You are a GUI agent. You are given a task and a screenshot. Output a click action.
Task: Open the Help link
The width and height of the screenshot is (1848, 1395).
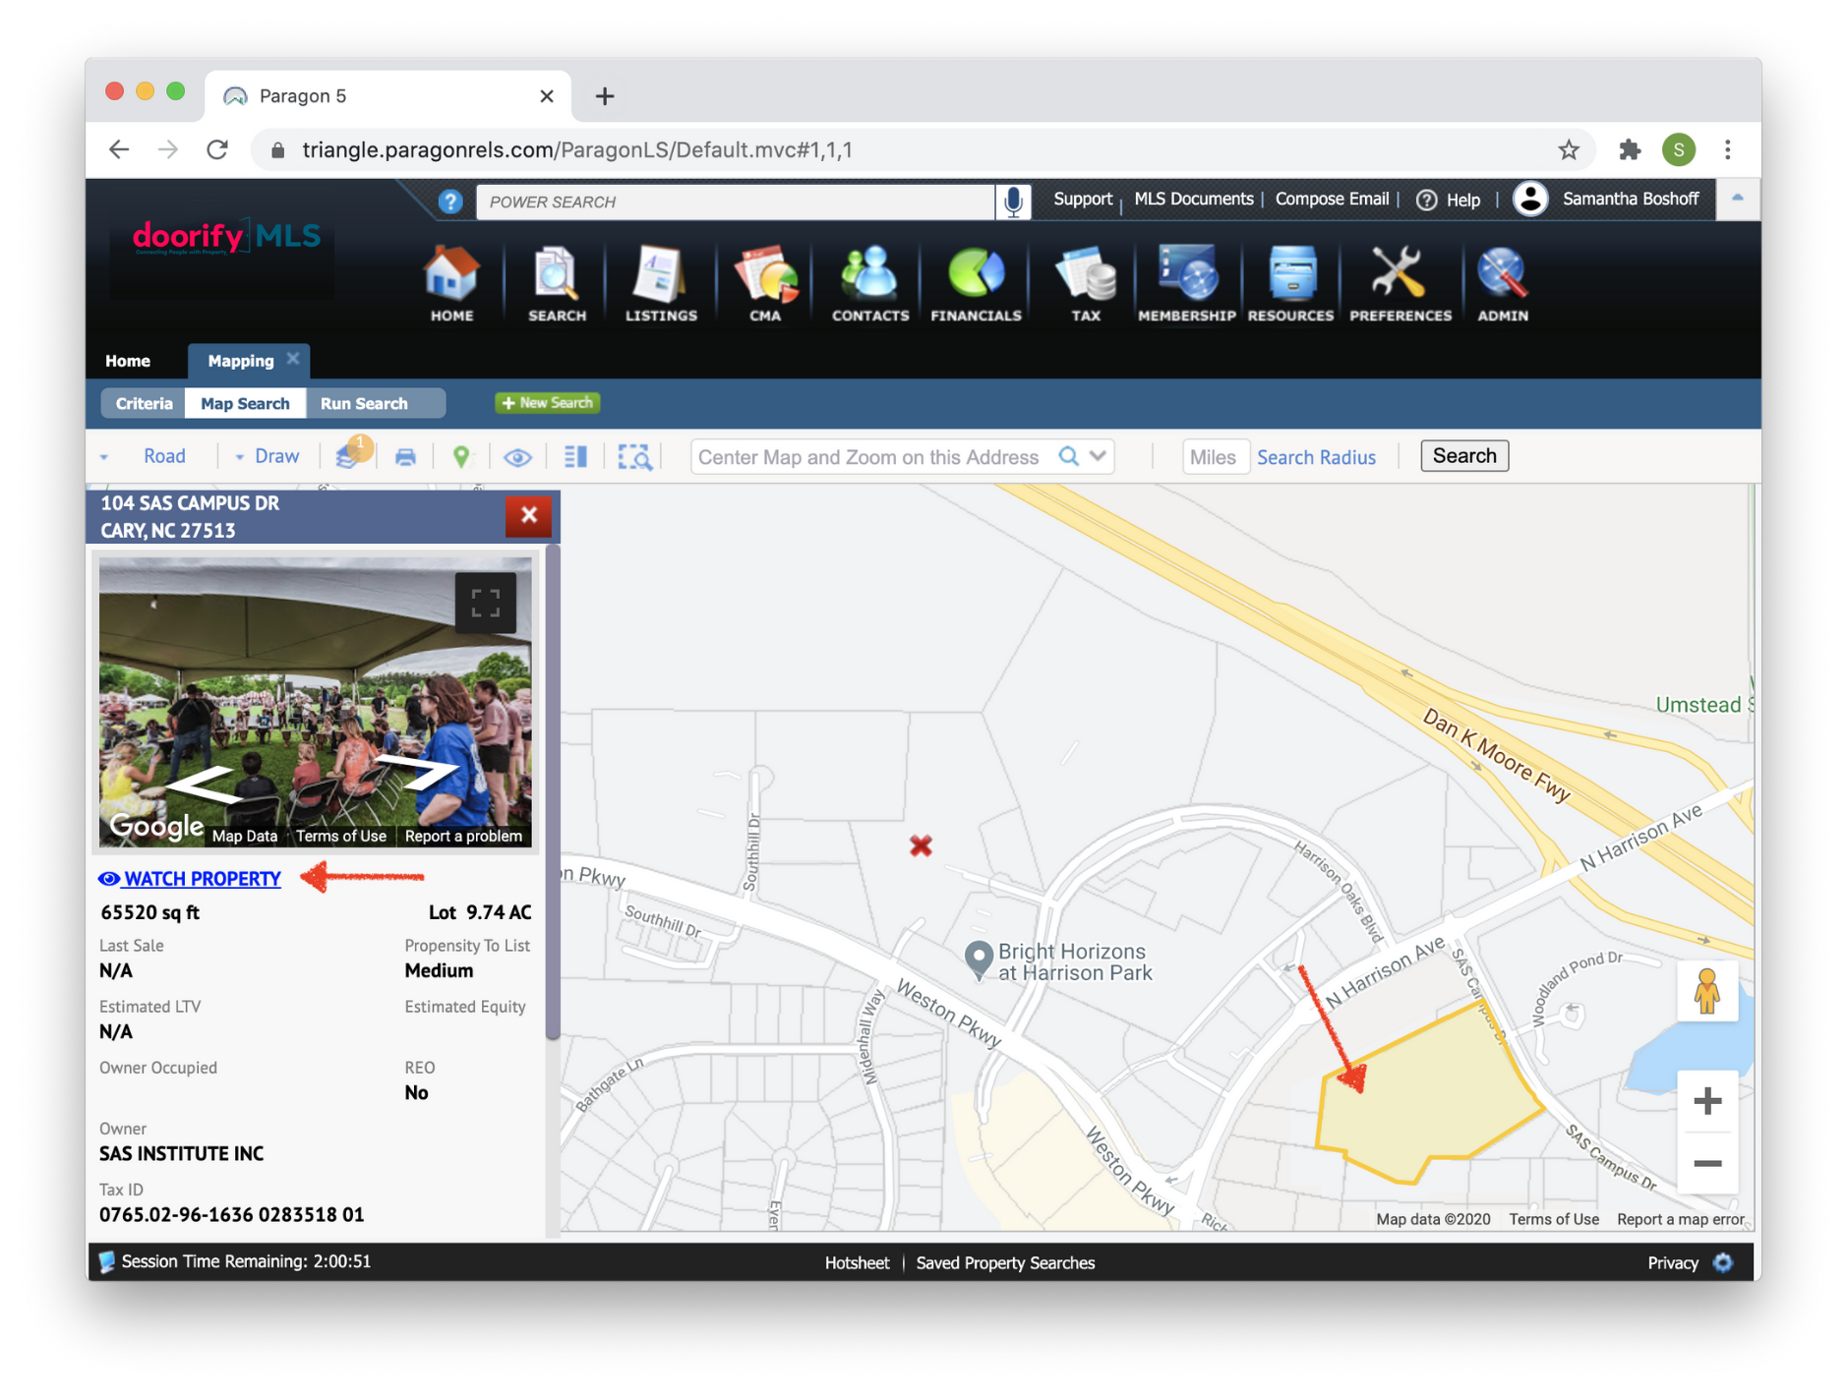pos(1449,200)
